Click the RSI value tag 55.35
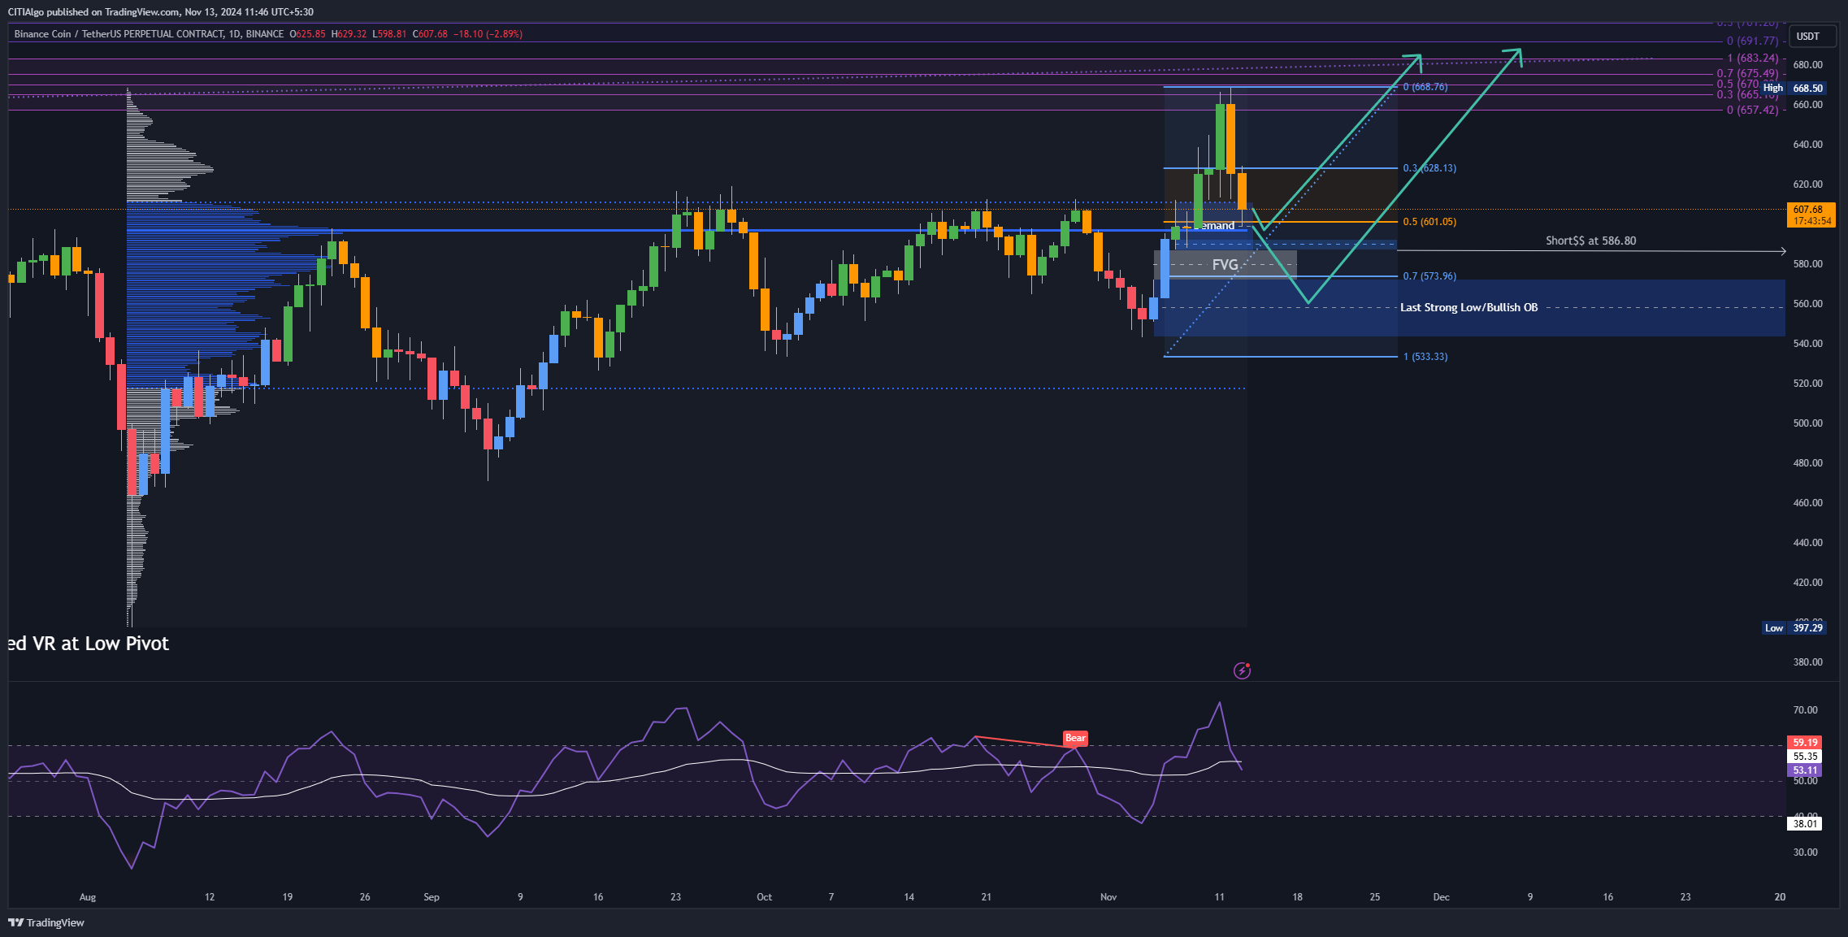Screen dimensions: 1848x937 point(1804,757)
